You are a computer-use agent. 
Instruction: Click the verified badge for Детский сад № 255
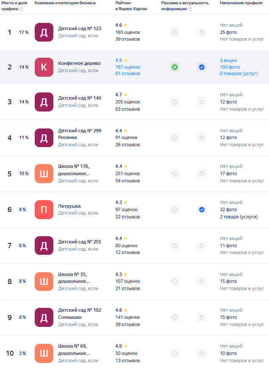[202, 245]
